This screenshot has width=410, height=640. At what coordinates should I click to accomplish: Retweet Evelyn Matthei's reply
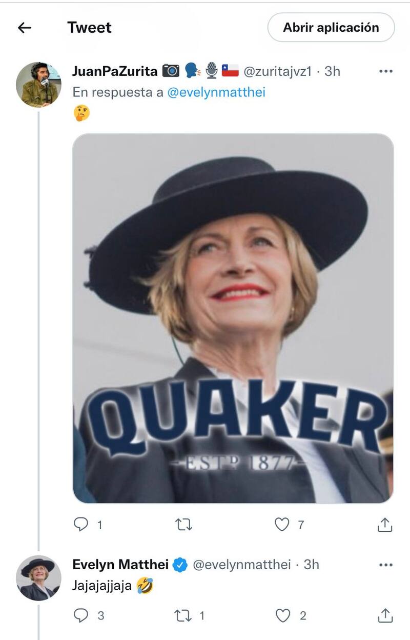183,615
